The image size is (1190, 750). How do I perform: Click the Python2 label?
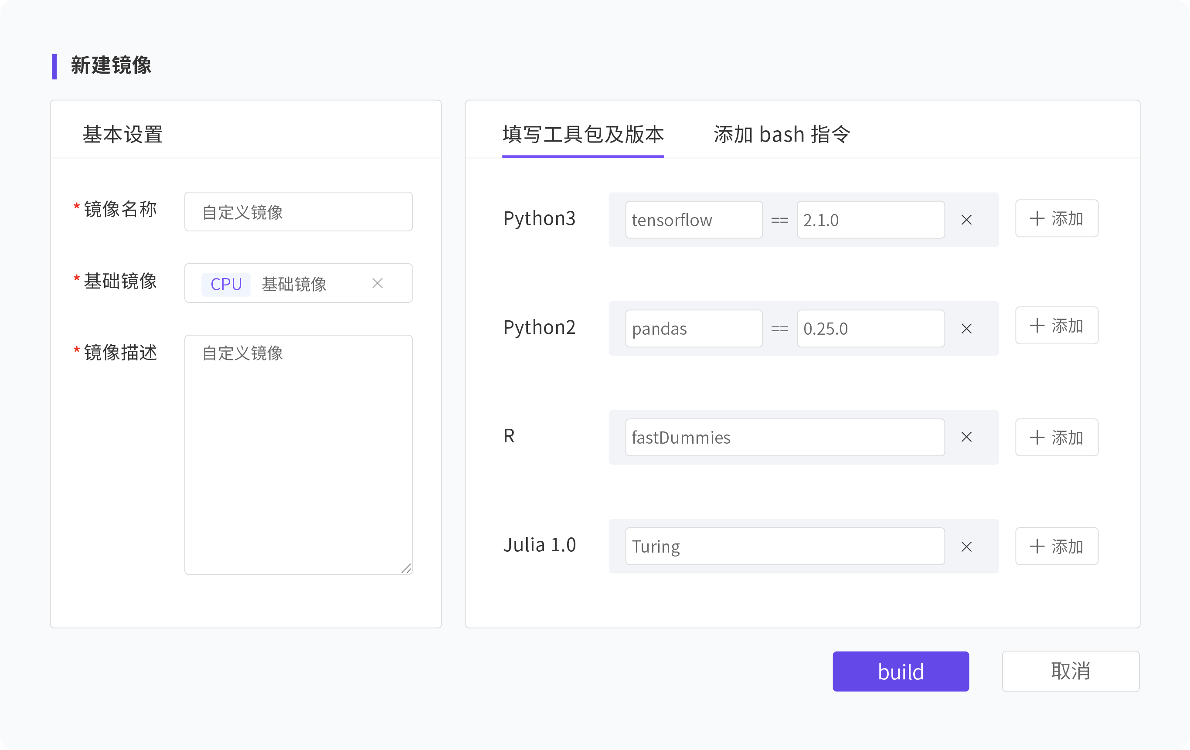pyautogui.click(x=539, y=327)
